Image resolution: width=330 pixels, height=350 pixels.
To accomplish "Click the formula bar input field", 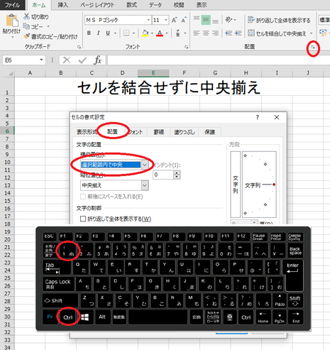I will point(219,60).
